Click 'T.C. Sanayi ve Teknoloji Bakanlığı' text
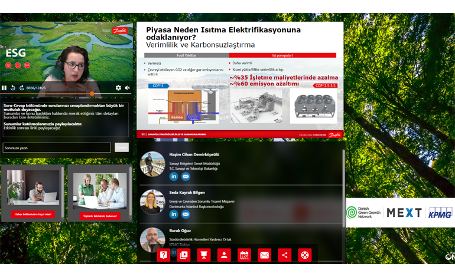The width and height of the screenshot is (455, 277). tap(193, 169)
